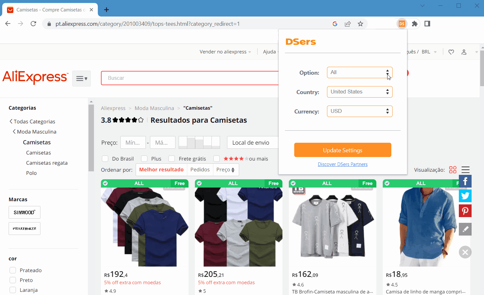The width and height of the screenshot is (484, 295).
Task: Select the SIMWOOD brand
Action: pyautogui.click(x=25, y=212)
